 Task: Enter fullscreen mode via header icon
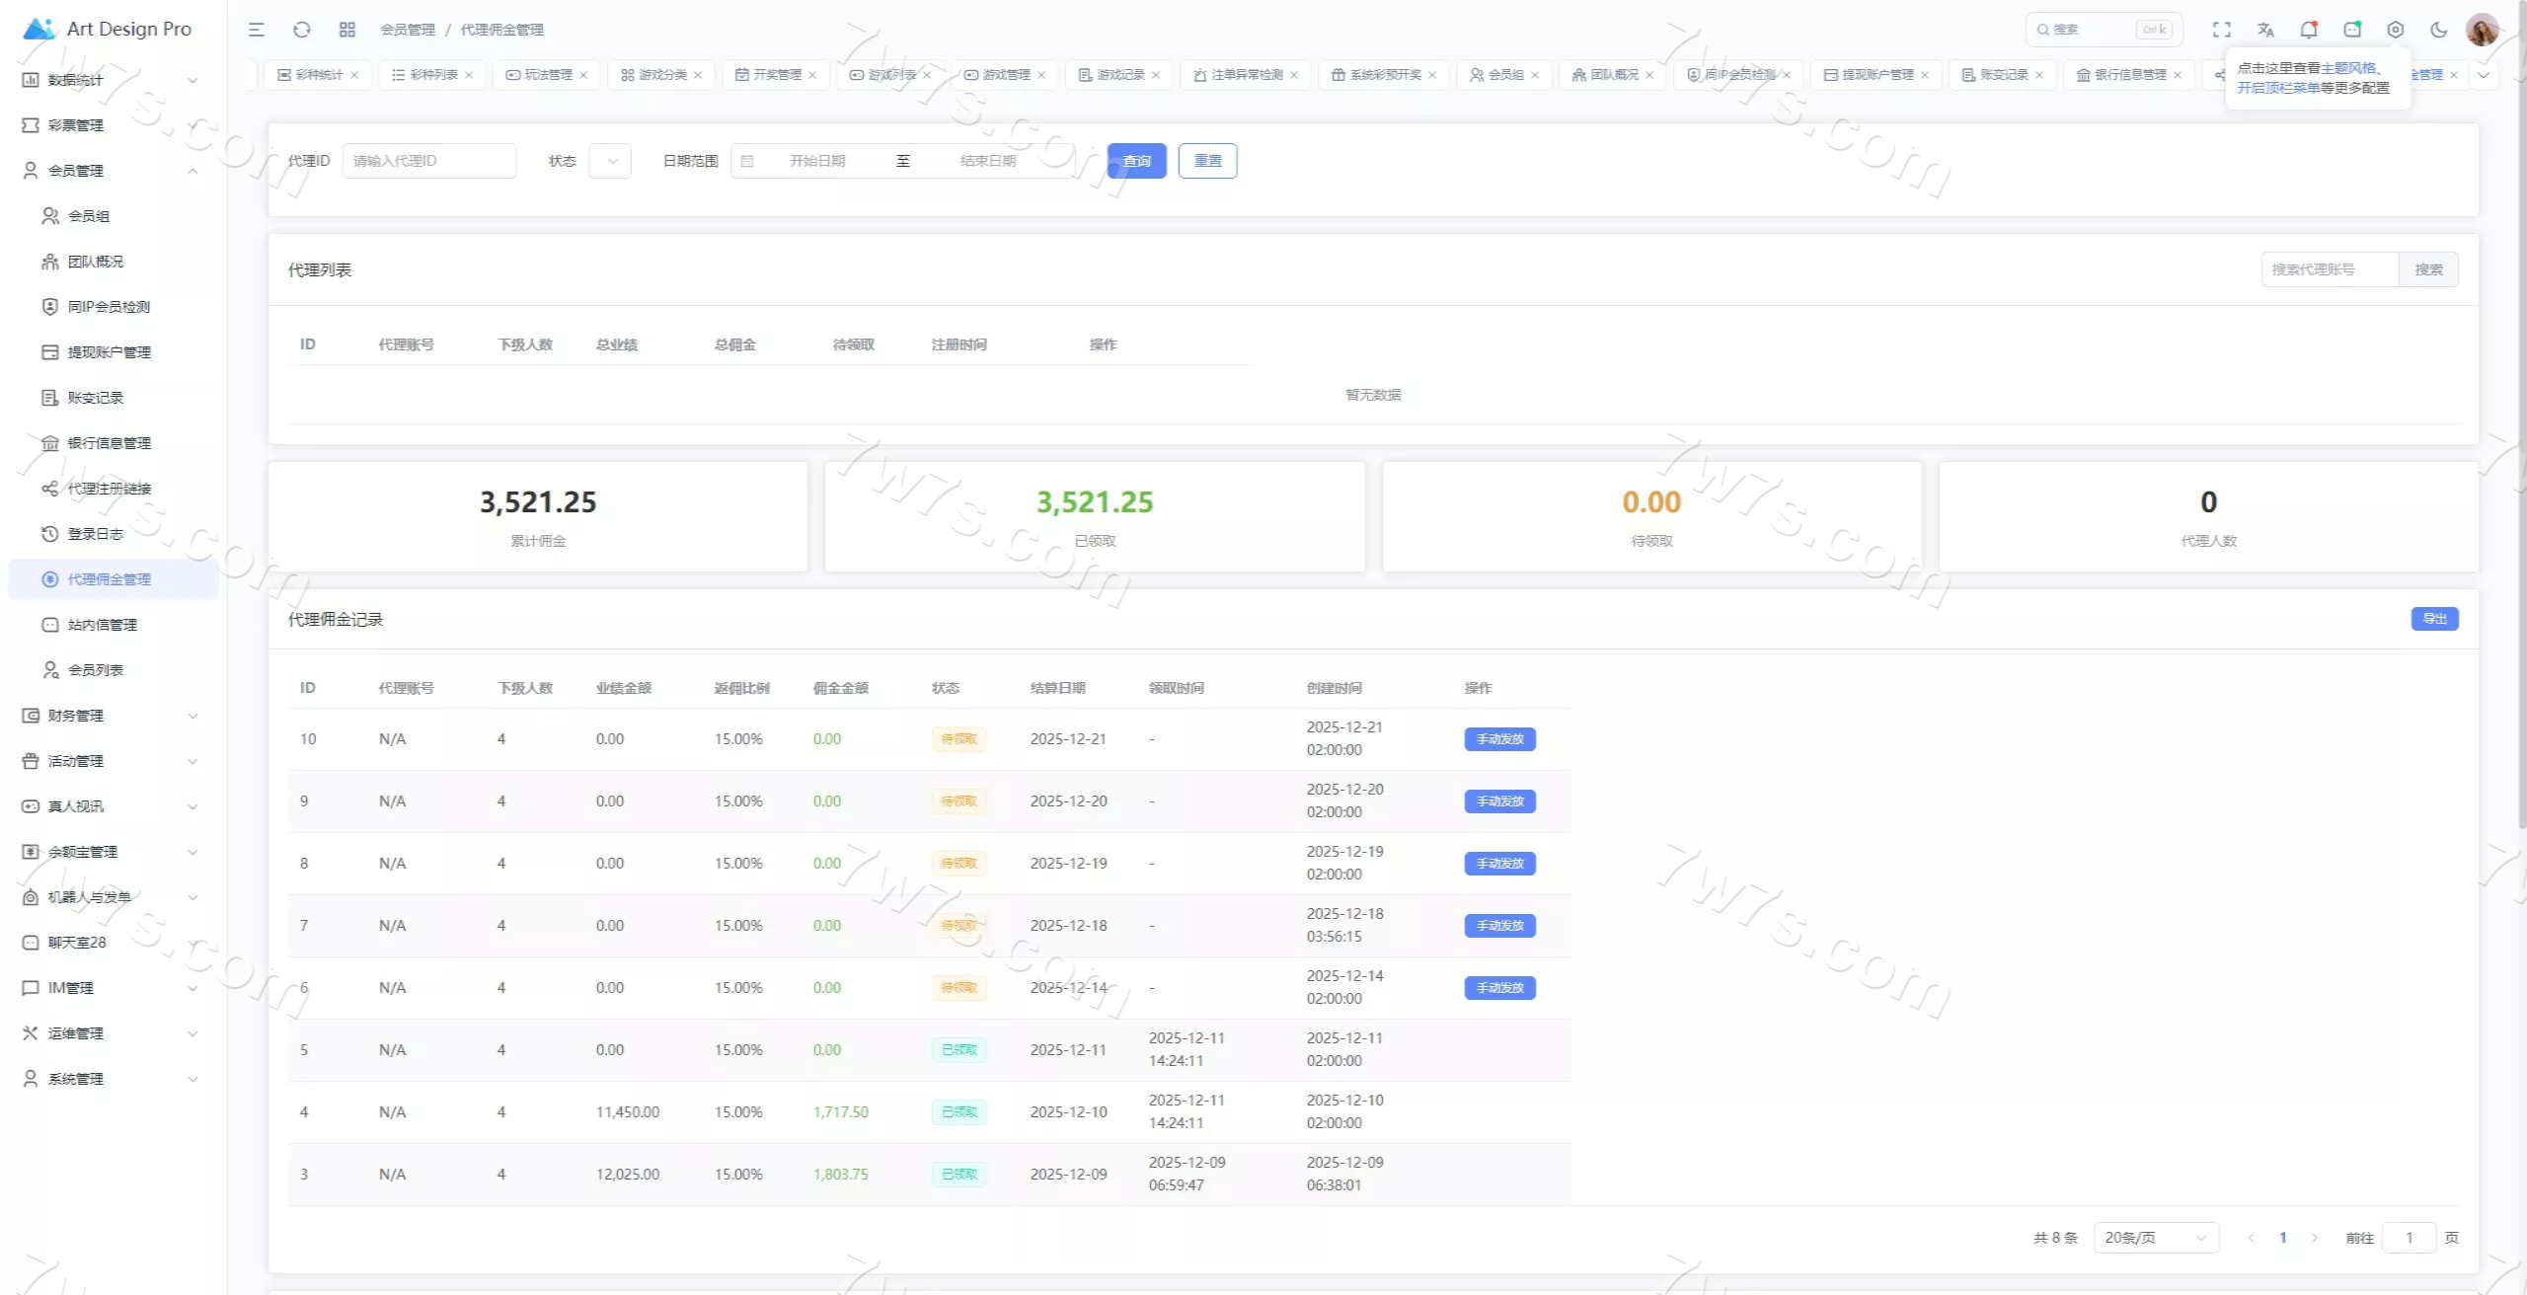(2221, 30)
